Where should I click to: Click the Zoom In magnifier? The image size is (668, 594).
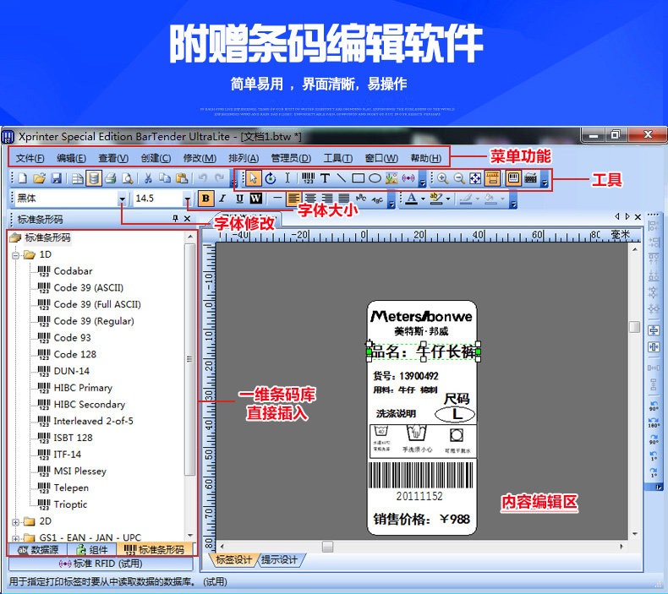(442, 178)
